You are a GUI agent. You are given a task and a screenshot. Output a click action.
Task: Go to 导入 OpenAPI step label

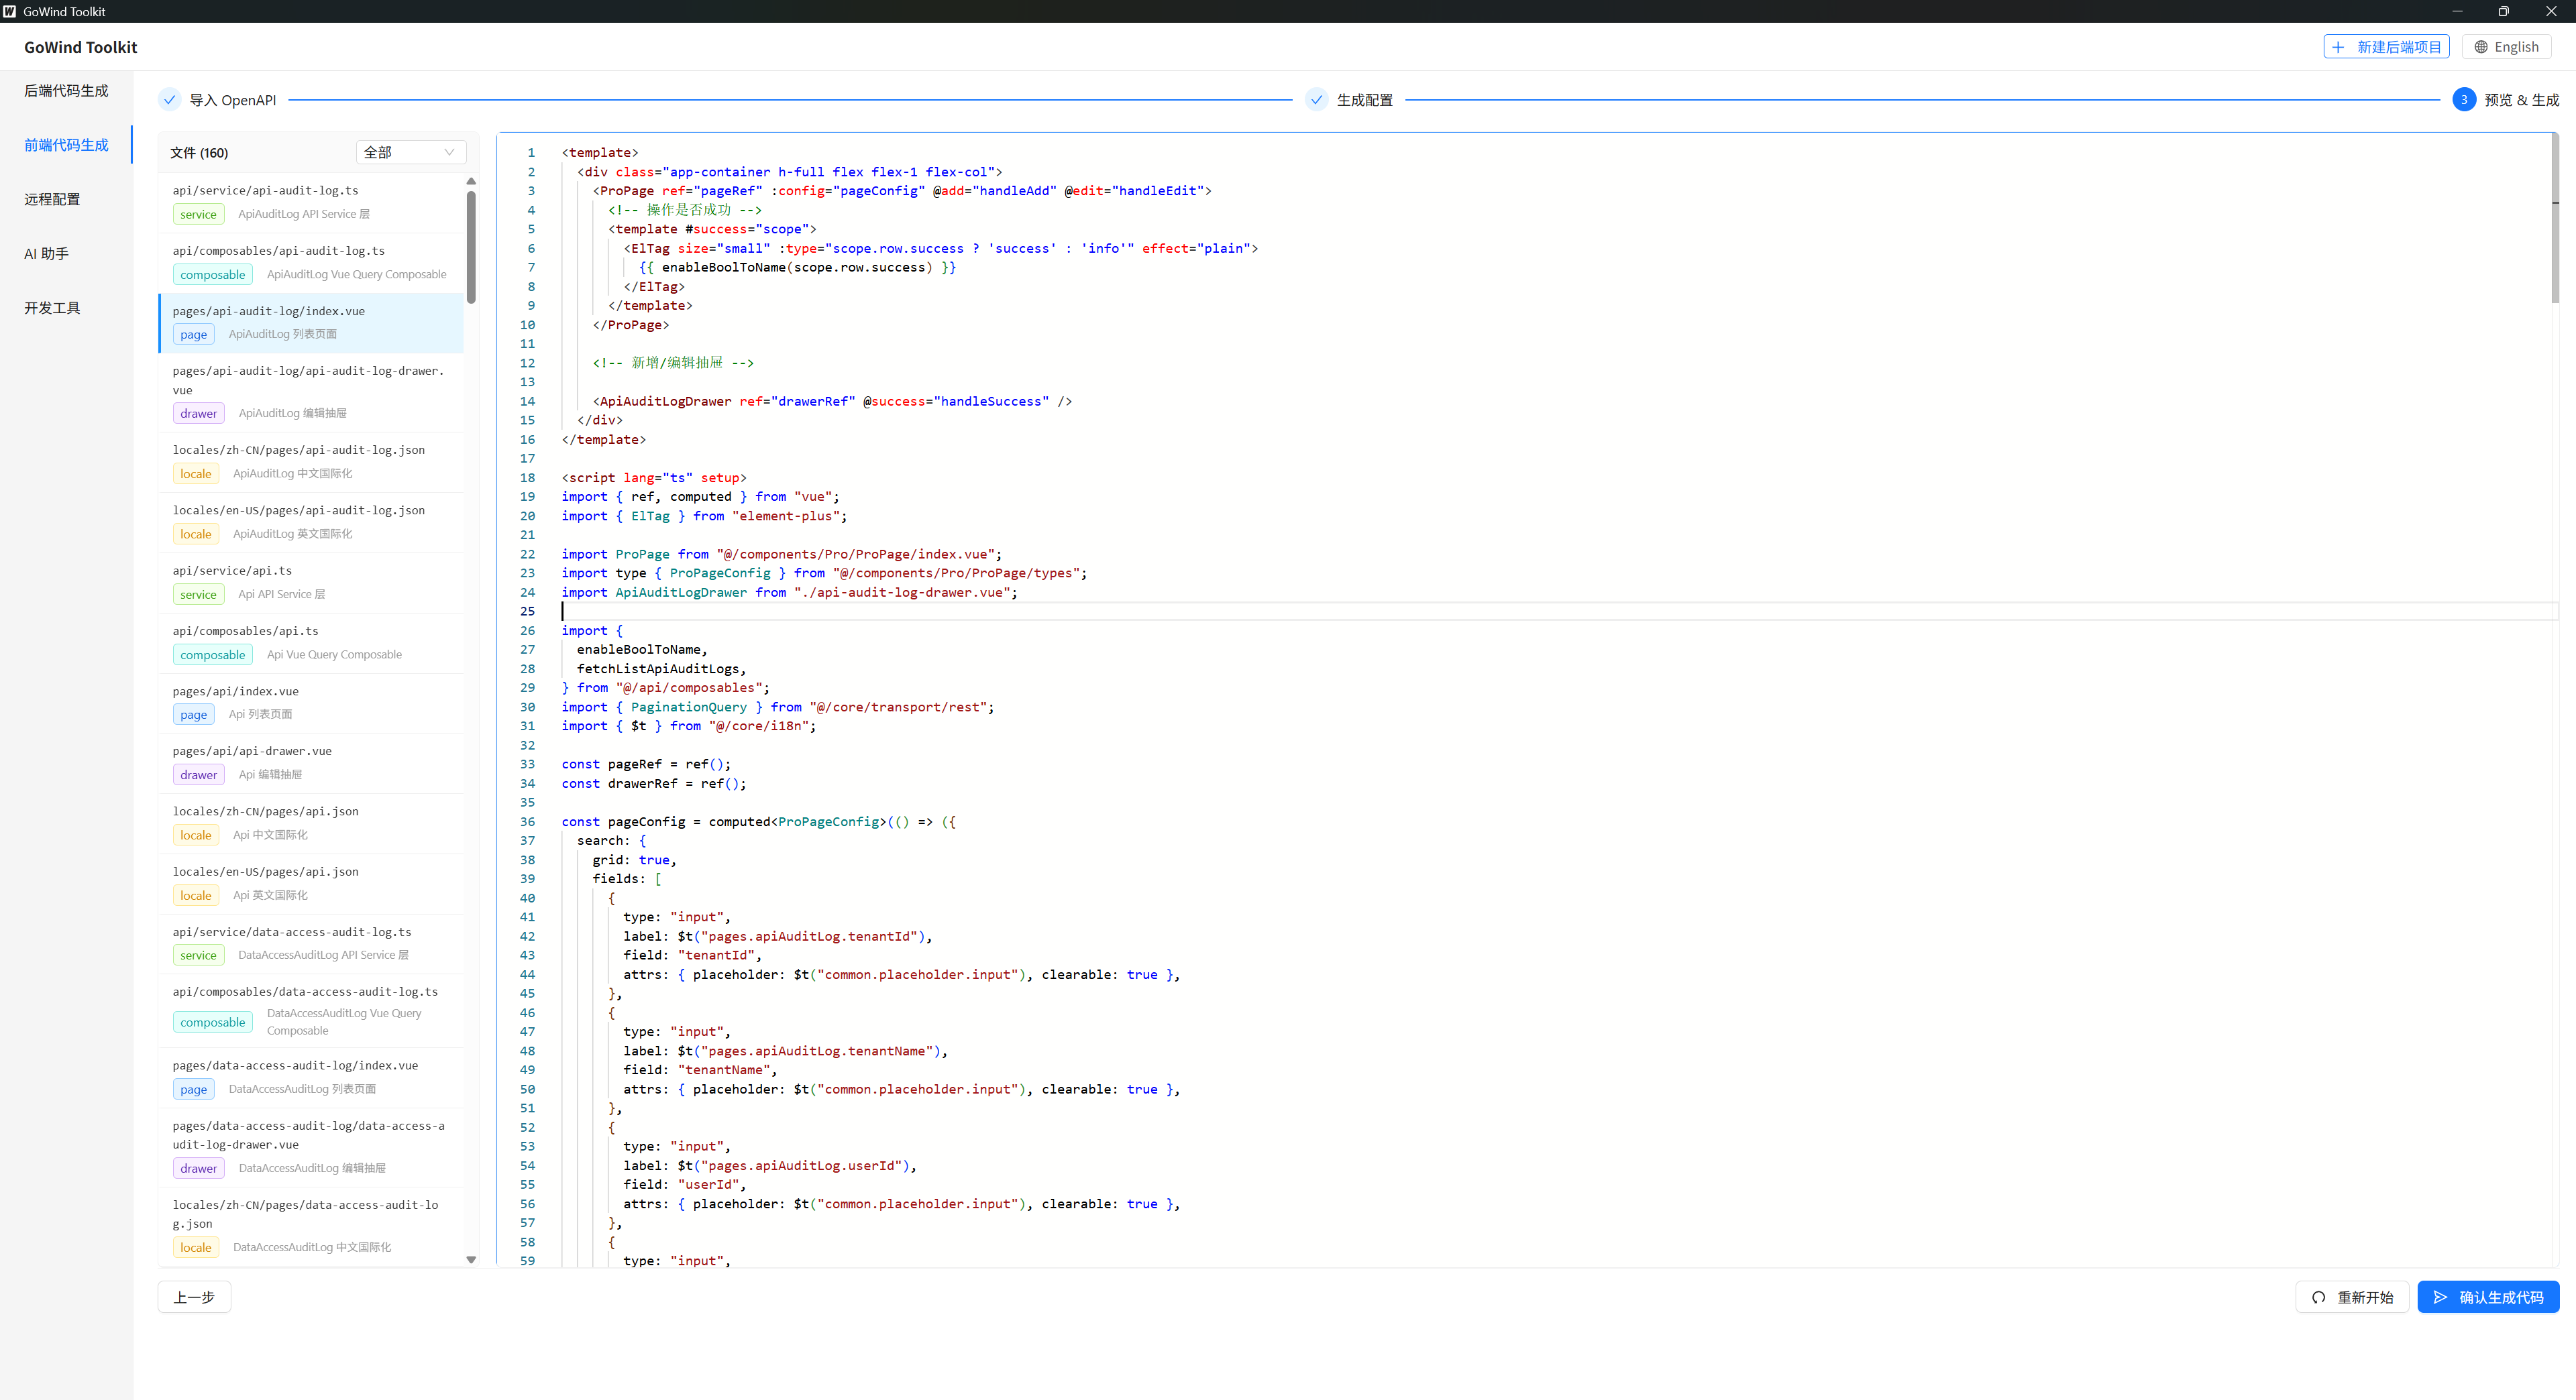point(233,100)
